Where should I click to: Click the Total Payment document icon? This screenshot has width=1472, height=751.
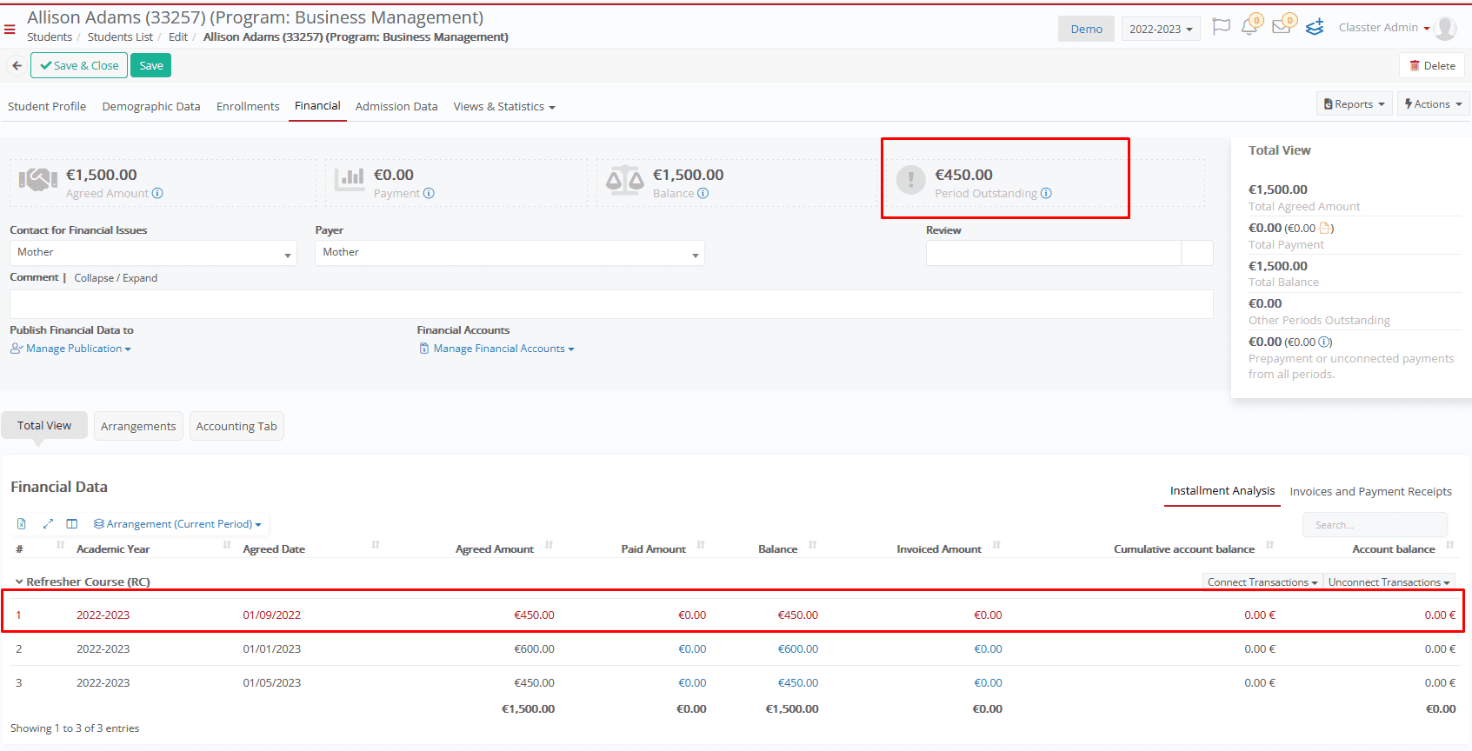(x=1325, y=228)
